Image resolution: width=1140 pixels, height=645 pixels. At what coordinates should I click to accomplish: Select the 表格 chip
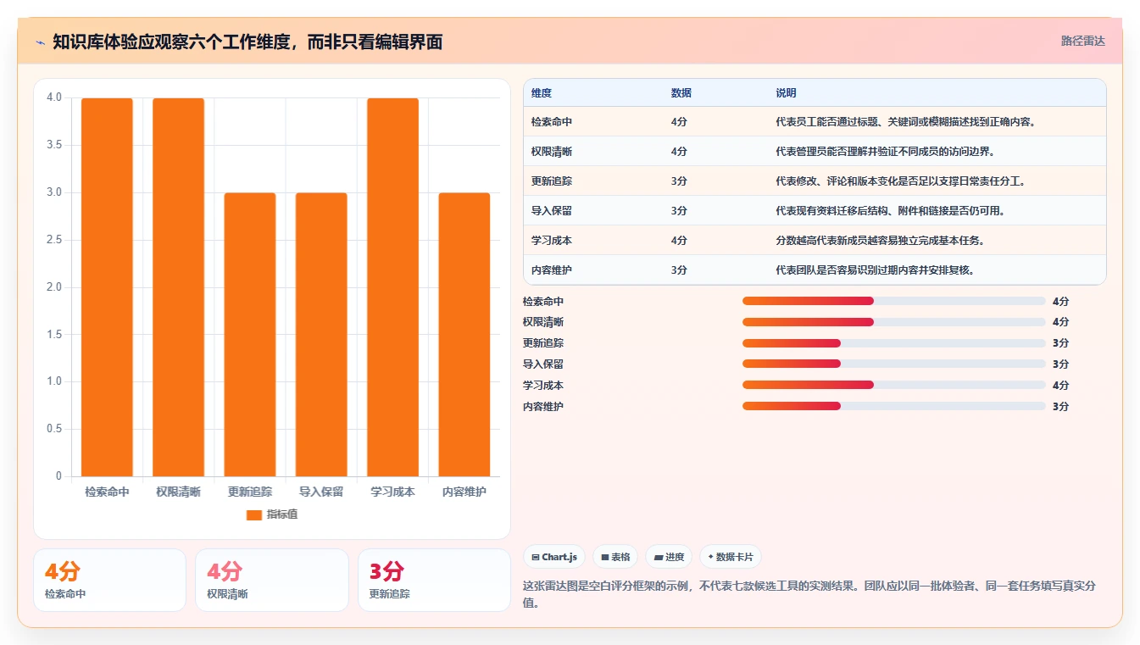[x=615, y=557]
